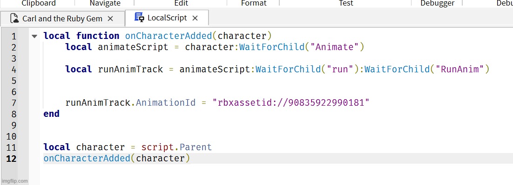Click the Test ribbon section label

pos(346,3)
